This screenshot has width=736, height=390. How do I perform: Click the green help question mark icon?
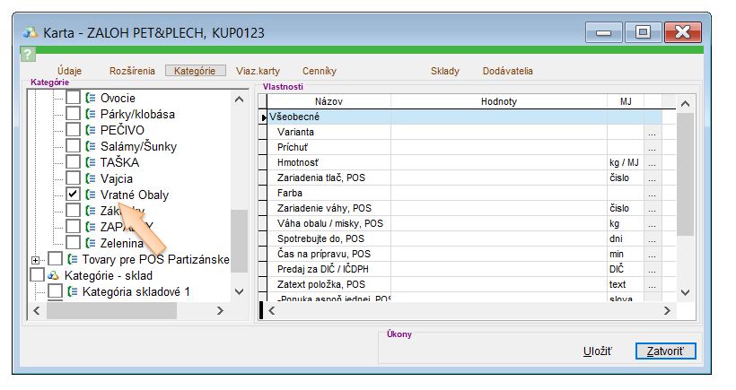27,54
